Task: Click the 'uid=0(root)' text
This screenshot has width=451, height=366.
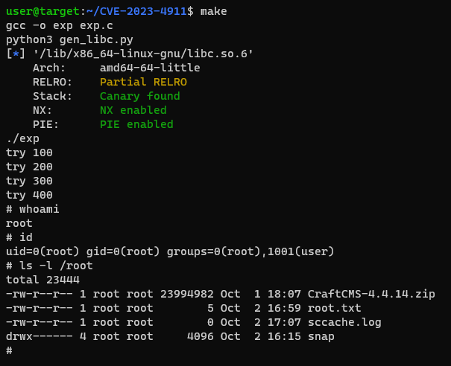Action: [42, 251]
